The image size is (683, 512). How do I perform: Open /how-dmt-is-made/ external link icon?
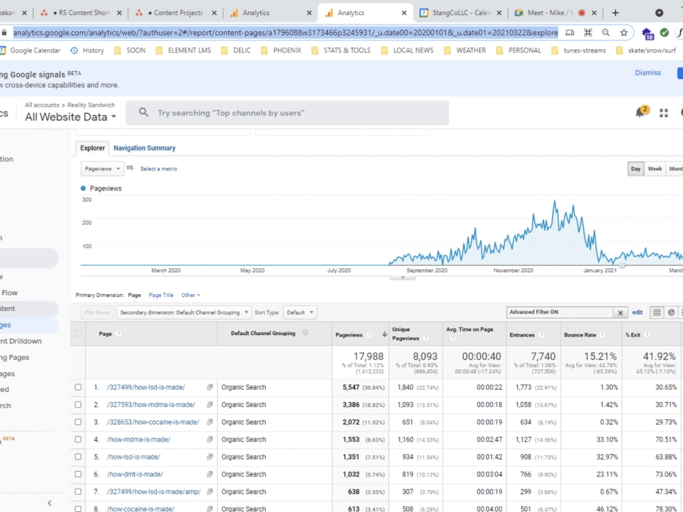click(x=210, y=474)
